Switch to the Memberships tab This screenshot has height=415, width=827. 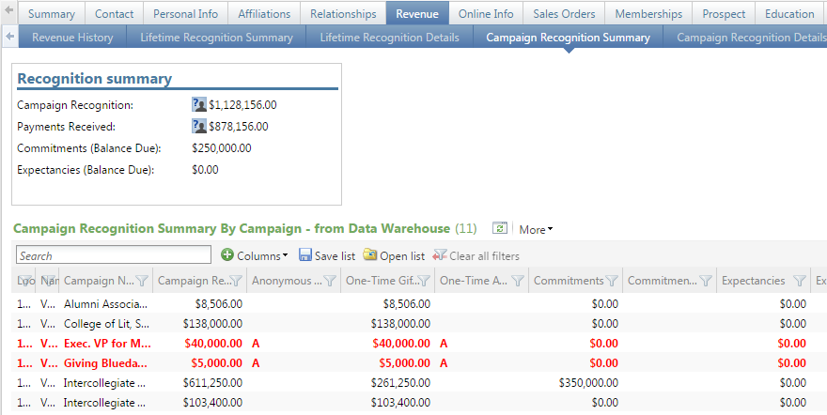[x=648, y=14]
